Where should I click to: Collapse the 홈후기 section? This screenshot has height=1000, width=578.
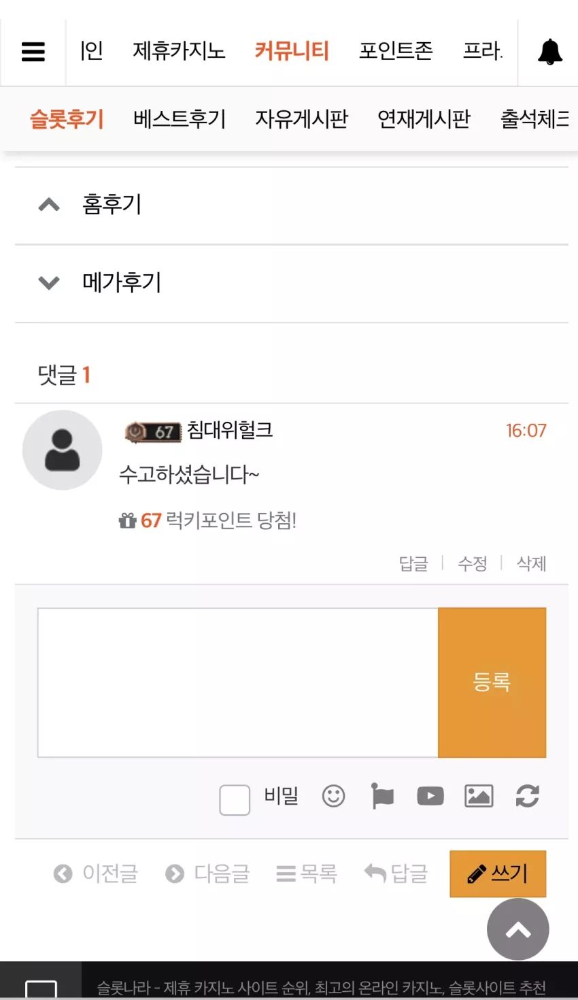pyautogui.click(x=291, y=205)
